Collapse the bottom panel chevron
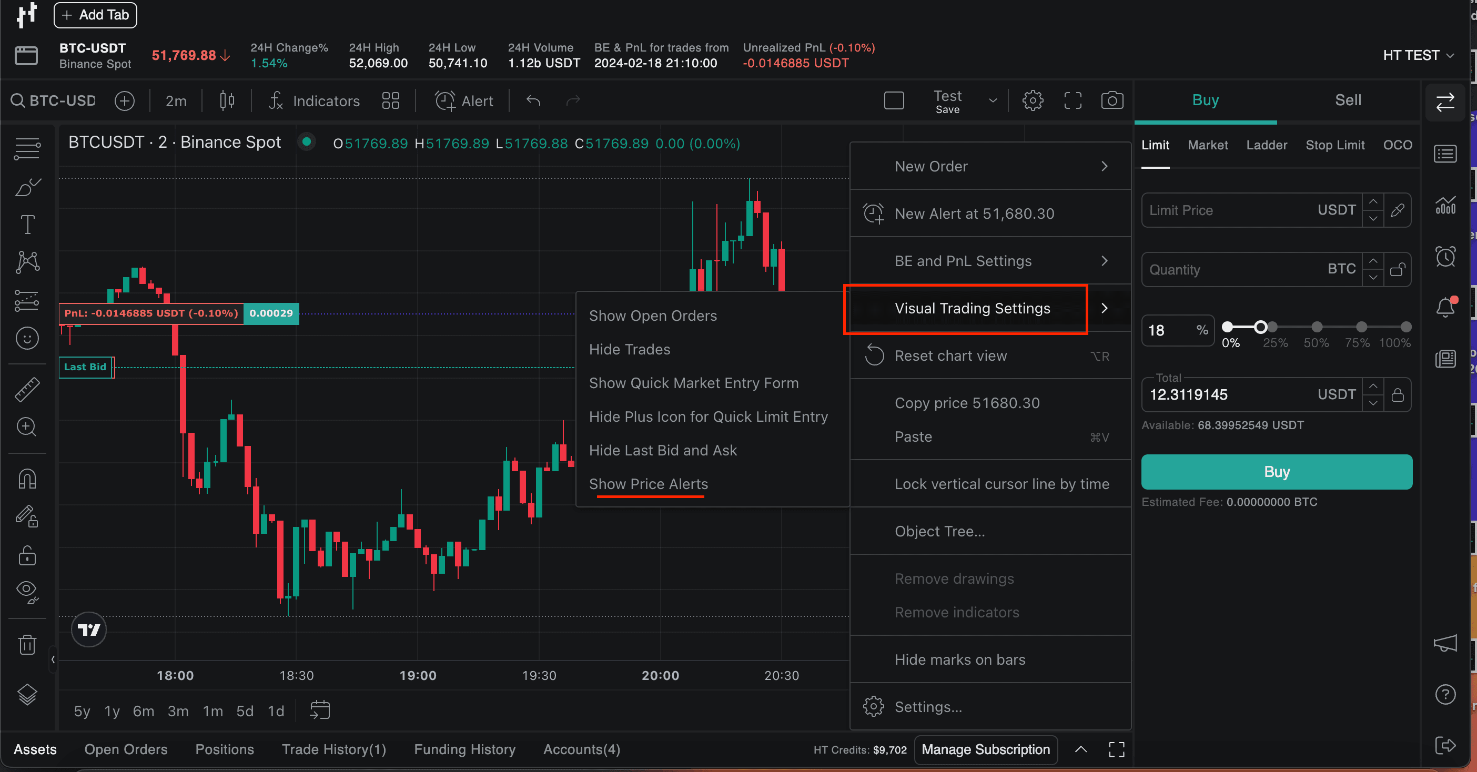The image size is (1477, 772). pyautogui.click(x=1081, y=749)
